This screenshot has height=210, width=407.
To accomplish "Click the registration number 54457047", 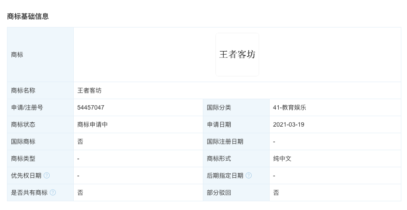I will click(x=91, y=107).
